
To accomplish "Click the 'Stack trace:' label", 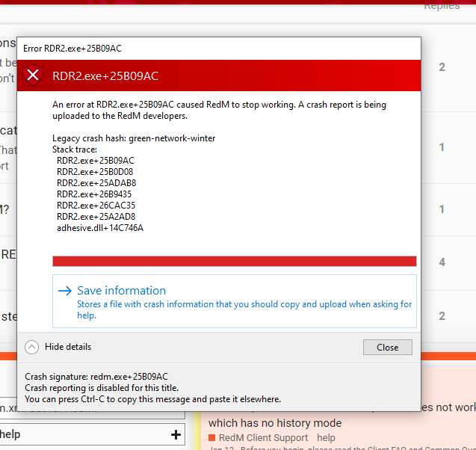I will pos(75,150).
